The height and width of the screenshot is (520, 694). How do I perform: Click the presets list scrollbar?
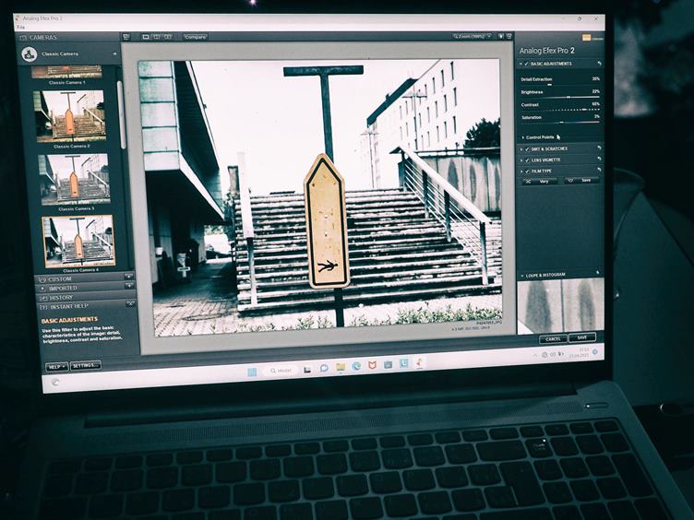pos(121,115)
